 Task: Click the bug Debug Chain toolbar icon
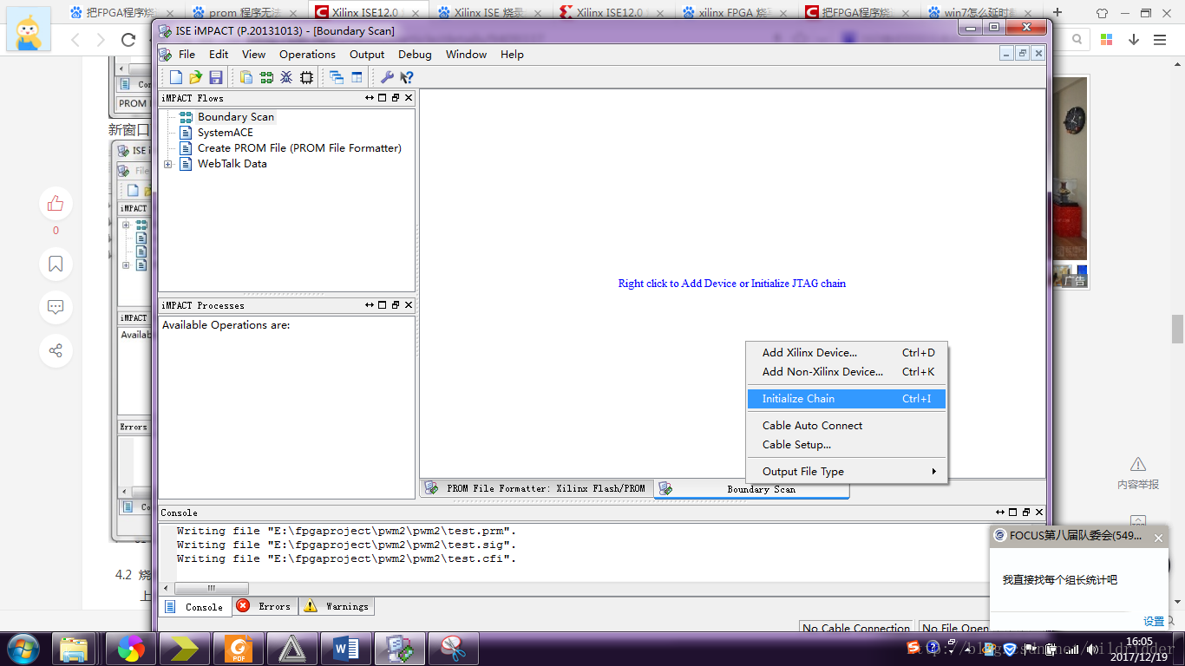(x=286, y=77)
